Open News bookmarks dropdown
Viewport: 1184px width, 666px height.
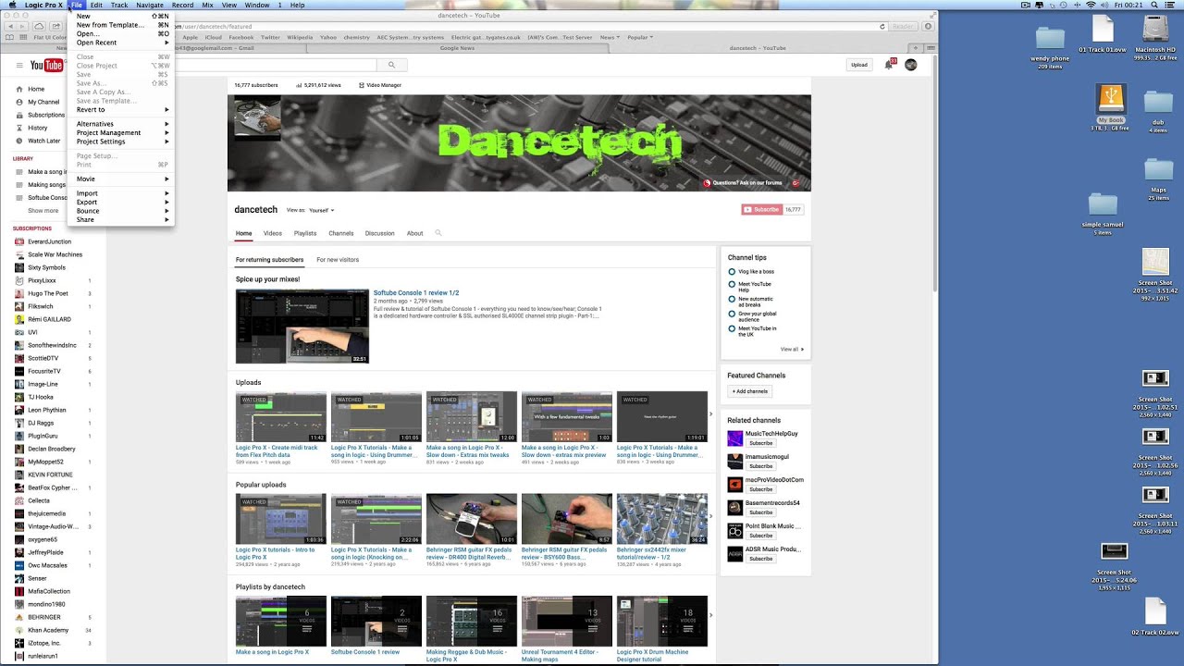tap(610, 38)
